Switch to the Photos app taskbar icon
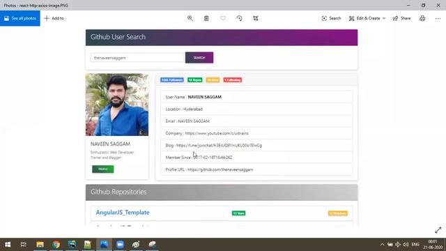The image size is (446, 251). (x=104, y=245)
